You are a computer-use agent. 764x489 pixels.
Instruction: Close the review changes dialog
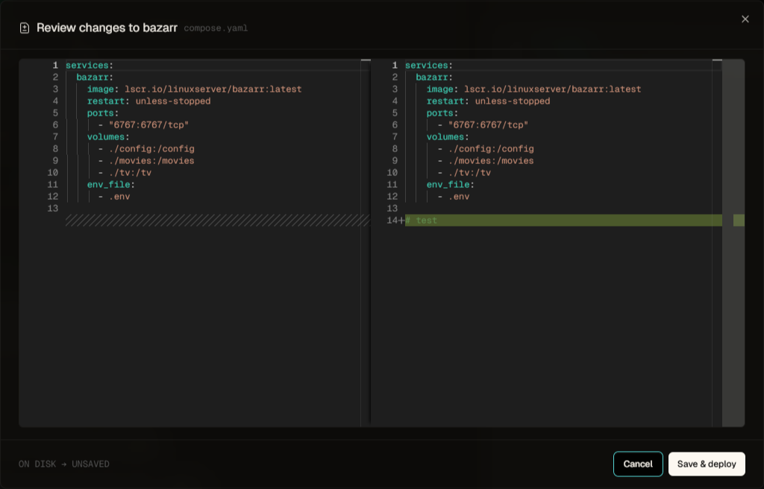(x=745, y=19)
